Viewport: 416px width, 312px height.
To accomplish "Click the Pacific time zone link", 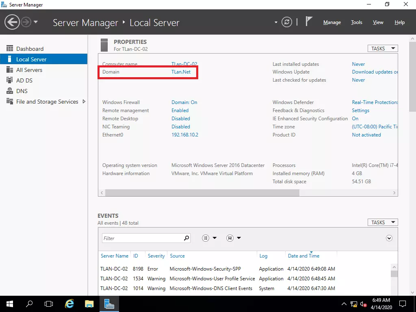I will click(375, 127).
